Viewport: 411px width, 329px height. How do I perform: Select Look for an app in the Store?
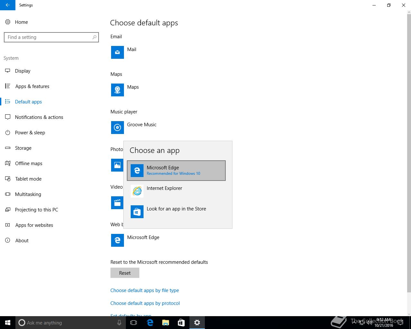tap(176, 212)
